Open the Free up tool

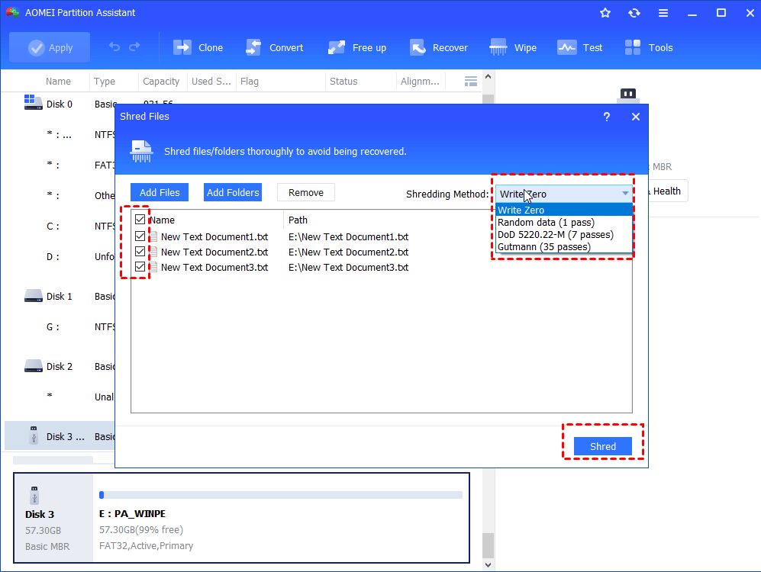357,47
